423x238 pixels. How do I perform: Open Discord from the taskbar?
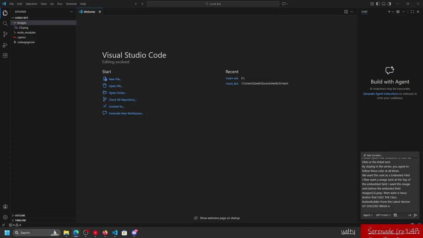(x=134, y=233)
